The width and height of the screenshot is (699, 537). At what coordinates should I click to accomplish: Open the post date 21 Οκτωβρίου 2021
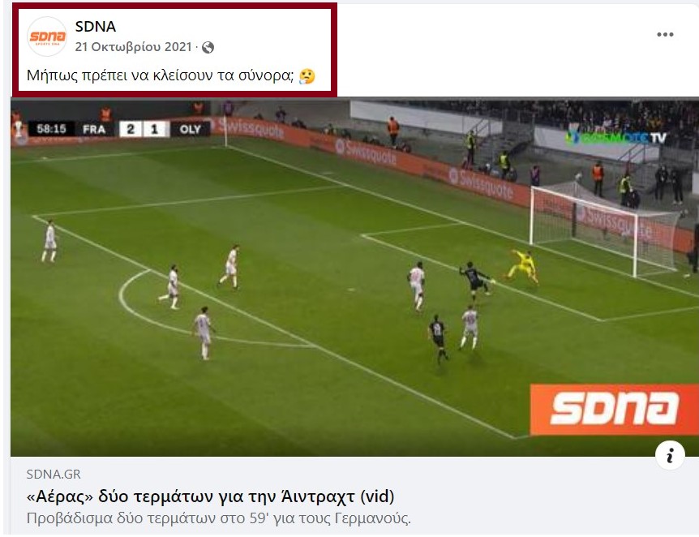[133, 47]
